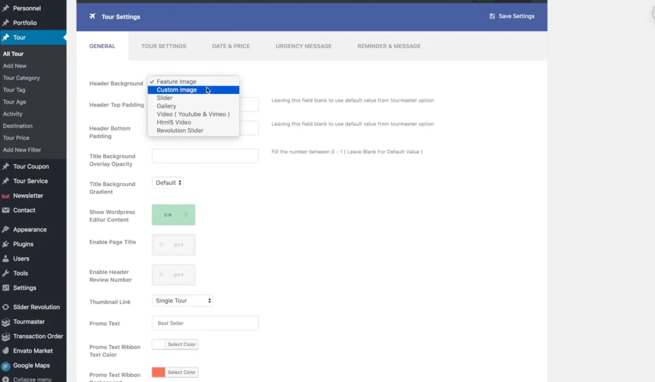Click the Promo Text input field

[x=205, y=323]
